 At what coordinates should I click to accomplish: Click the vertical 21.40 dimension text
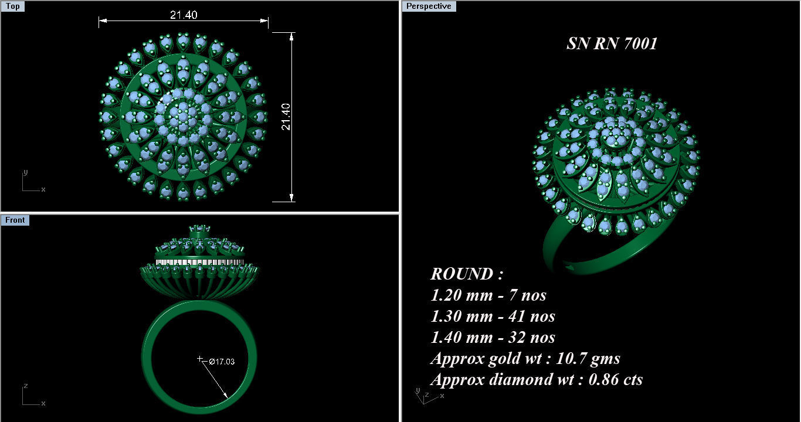[286, 117]
